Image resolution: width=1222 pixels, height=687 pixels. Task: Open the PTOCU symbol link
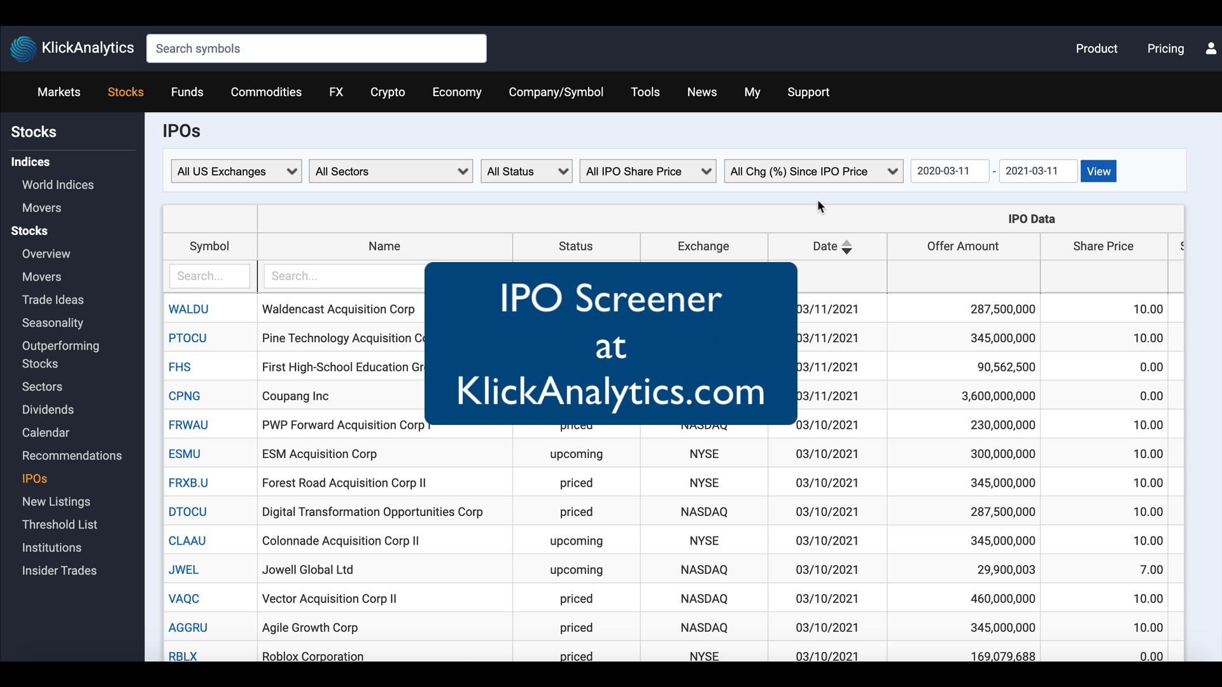[187, 338]
